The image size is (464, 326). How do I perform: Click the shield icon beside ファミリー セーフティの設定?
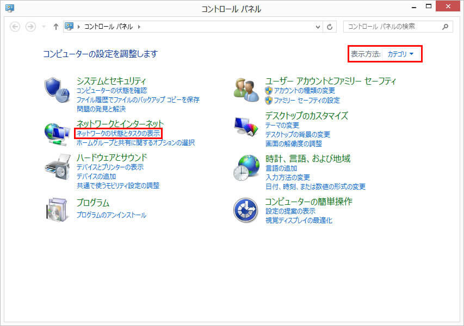tap(268, 101)
